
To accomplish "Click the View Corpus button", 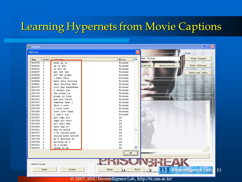I will coord(198,58).
